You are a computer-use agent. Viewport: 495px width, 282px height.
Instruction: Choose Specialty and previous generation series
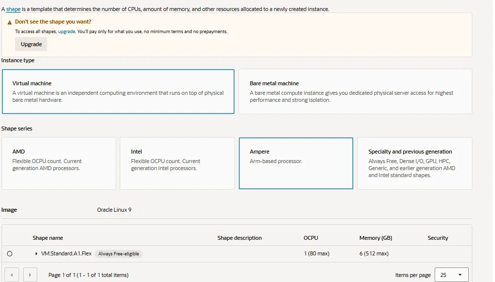415,163
